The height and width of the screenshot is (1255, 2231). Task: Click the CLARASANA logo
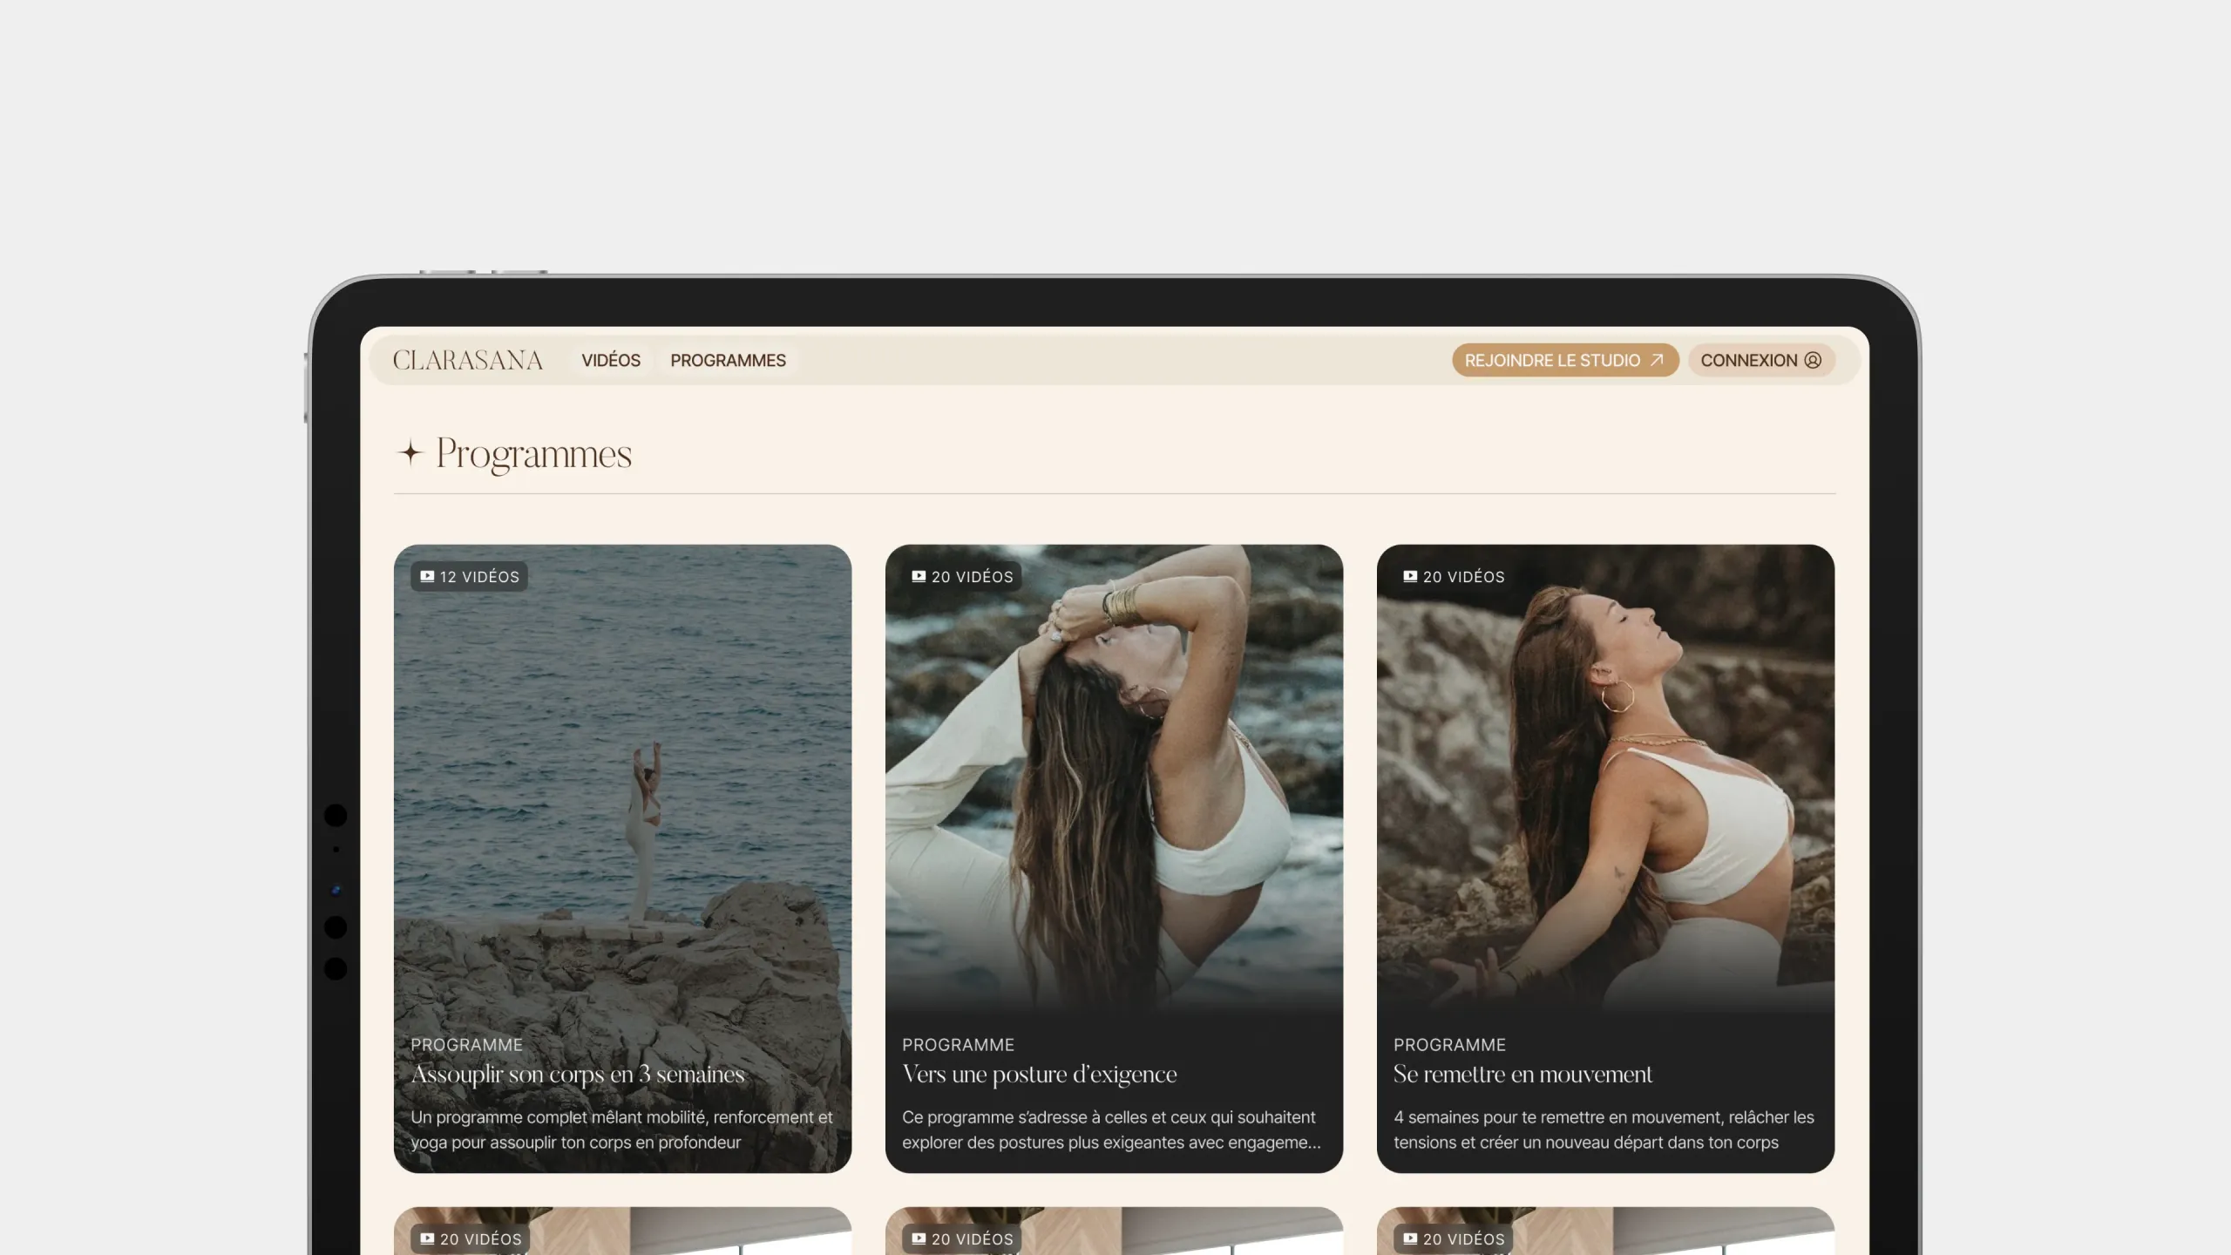468,360
